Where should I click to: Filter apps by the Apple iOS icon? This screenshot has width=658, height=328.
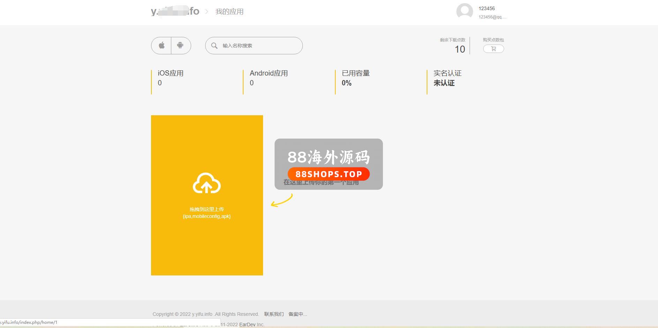coord(162,46)
